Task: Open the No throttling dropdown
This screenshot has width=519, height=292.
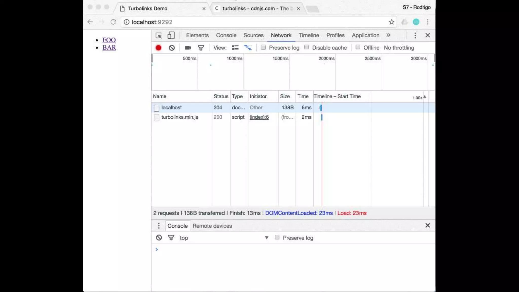Action: [399, 48]
